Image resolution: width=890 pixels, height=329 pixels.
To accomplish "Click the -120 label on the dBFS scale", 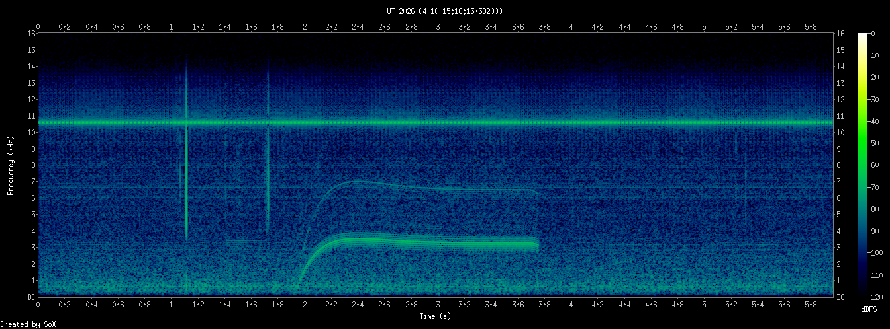I will [880, 296].
